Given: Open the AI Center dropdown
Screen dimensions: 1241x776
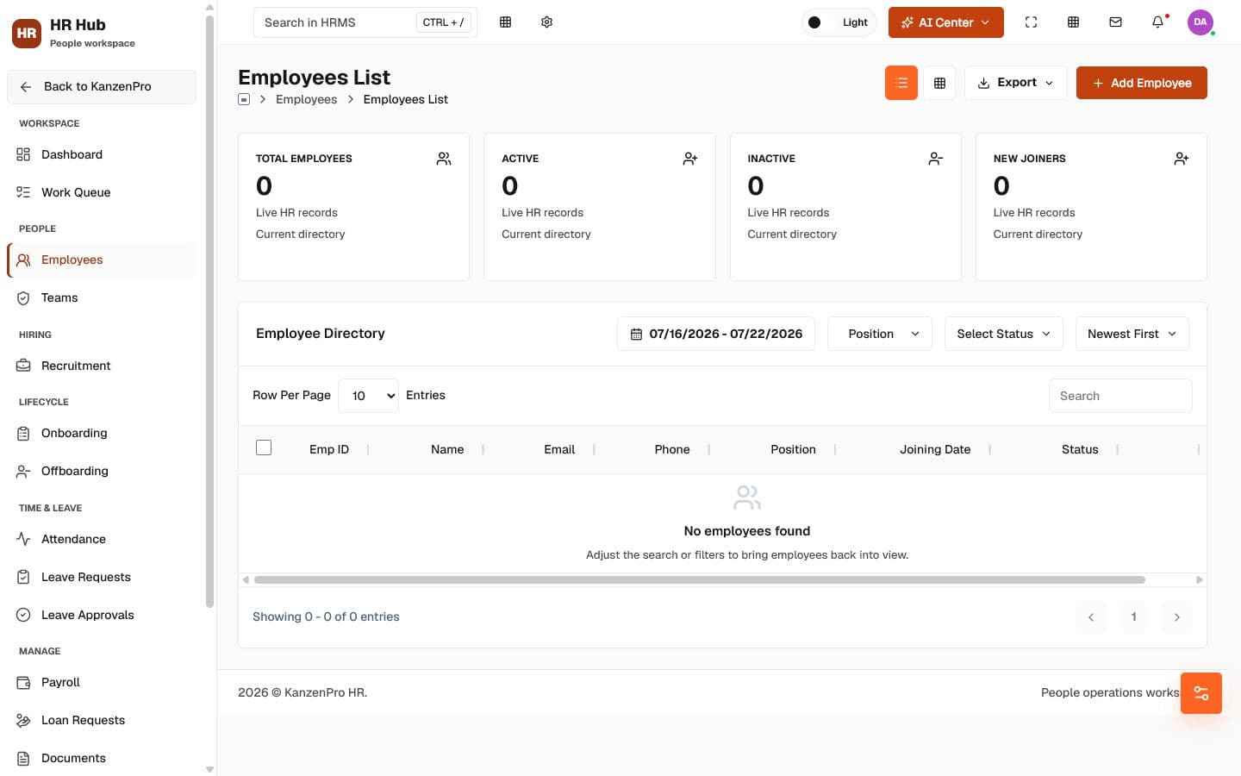Looking at the screenshot, I should 945,22.
